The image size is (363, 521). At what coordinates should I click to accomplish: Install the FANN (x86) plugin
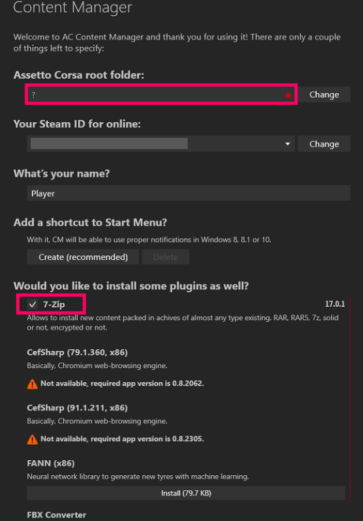[186, 493]
